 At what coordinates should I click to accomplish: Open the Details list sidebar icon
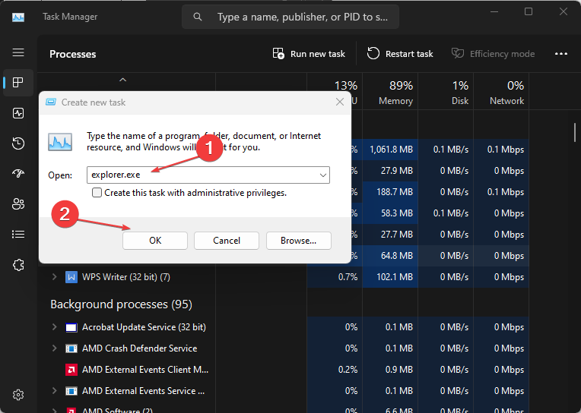click(18, 235)
